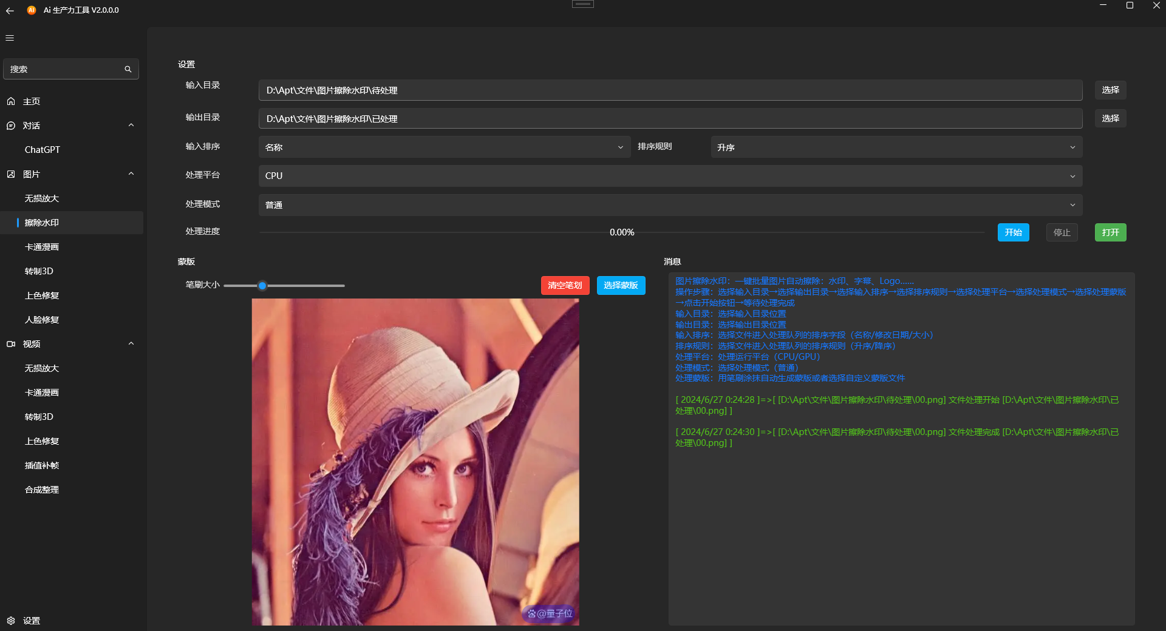Image resolution: width=1166 pixels, height=631 pixels.
Task: Click the 搜索 search field
Action: pyautogui.click(x=71, y=69)
